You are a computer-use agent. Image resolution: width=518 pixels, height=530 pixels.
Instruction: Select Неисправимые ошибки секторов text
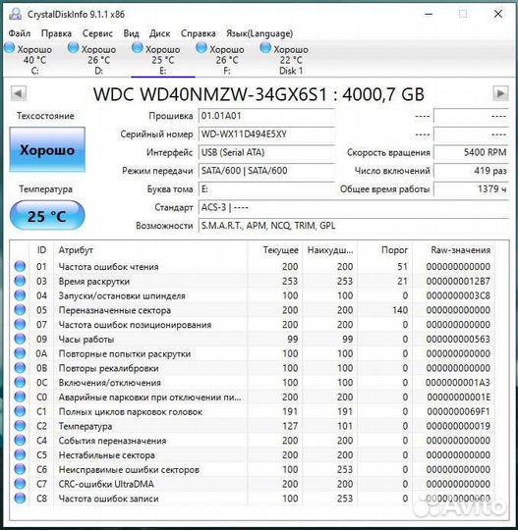129,470
